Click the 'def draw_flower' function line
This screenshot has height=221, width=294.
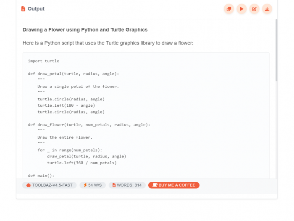89,124
